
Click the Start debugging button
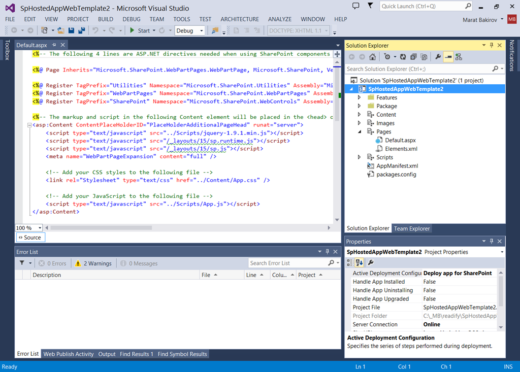(140, 30)
